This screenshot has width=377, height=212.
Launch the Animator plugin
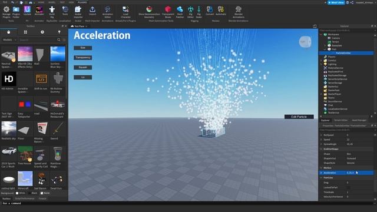click(x=39, y=11)
